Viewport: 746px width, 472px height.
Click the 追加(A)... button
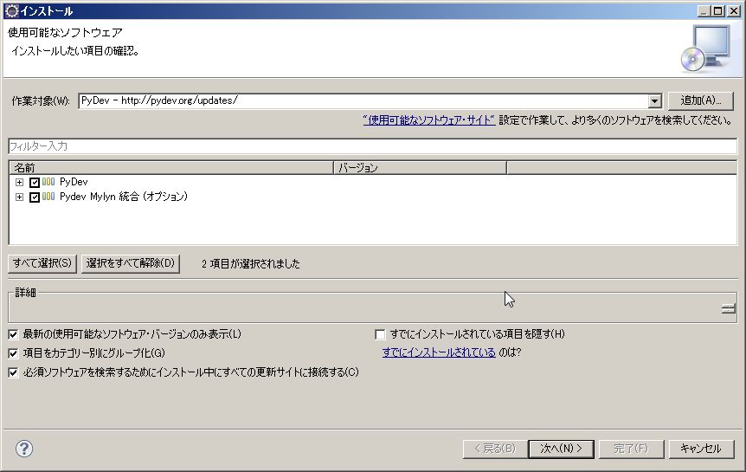(700, 100)
